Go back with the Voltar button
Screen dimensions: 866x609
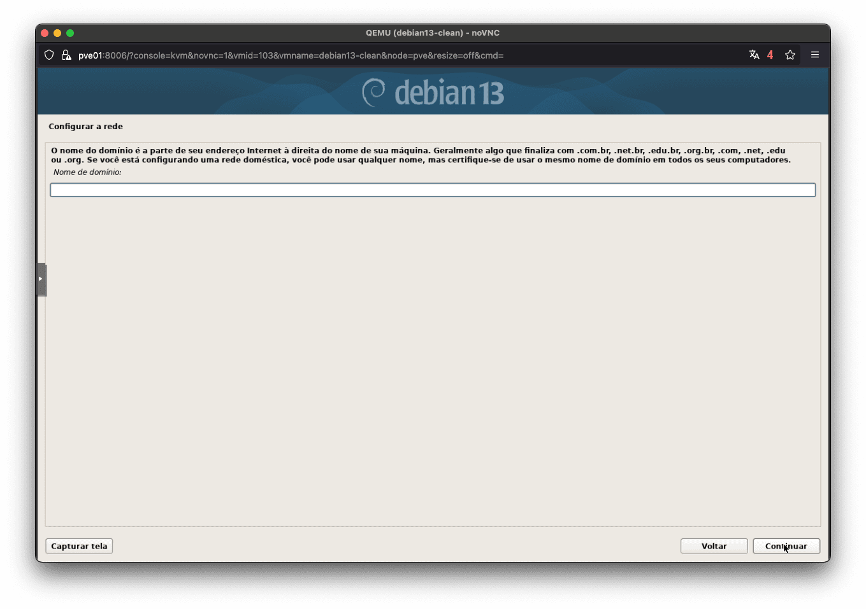(x=714, y=546)
